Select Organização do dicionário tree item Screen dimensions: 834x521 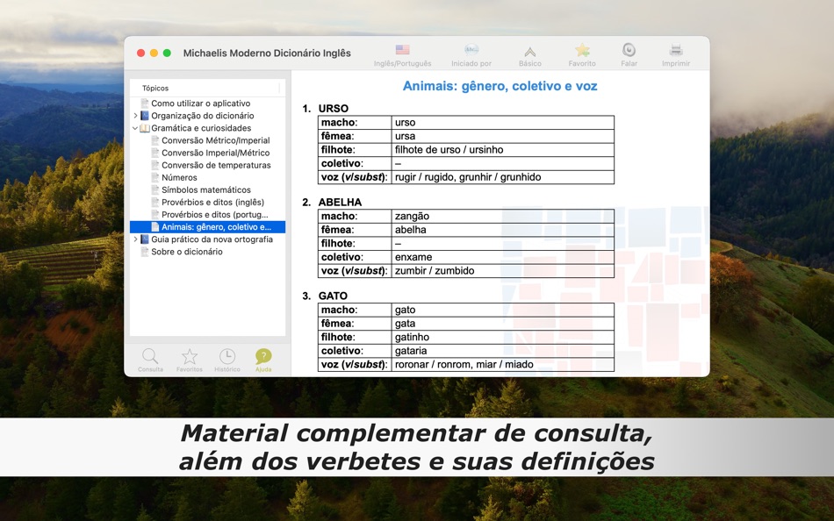click(x=202, y=116)
